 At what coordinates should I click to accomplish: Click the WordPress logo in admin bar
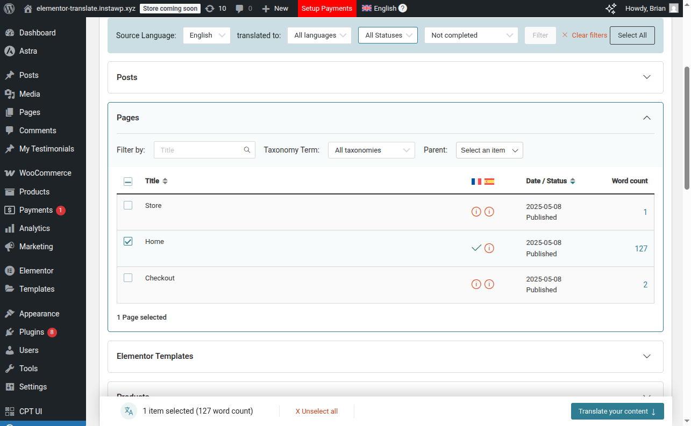click(x=9, y=9)
